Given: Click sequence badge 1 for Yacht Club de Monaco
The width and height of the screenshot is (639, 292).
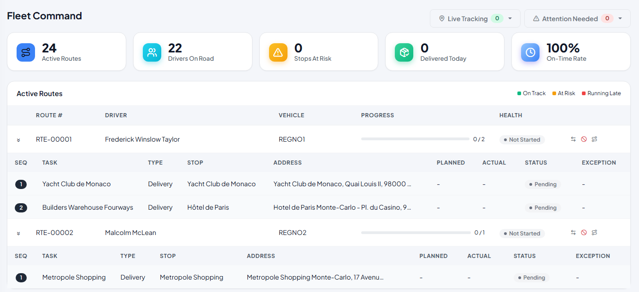Looking at the screenshot, I should coord(21,184).
